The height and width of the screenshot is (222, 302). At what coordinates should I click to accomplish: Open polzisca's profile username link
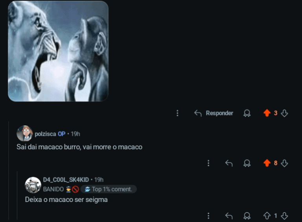point(45,134)
